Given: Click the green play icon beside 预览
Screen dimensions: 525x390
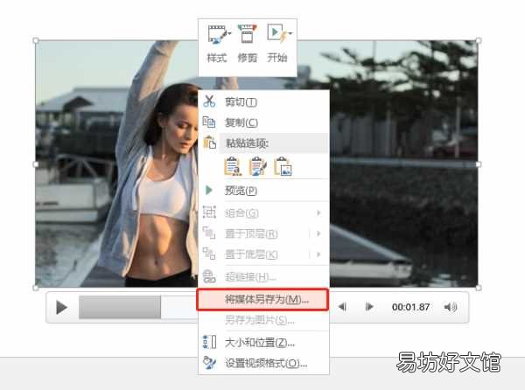Looking at the screenshot, I should 209,191.
